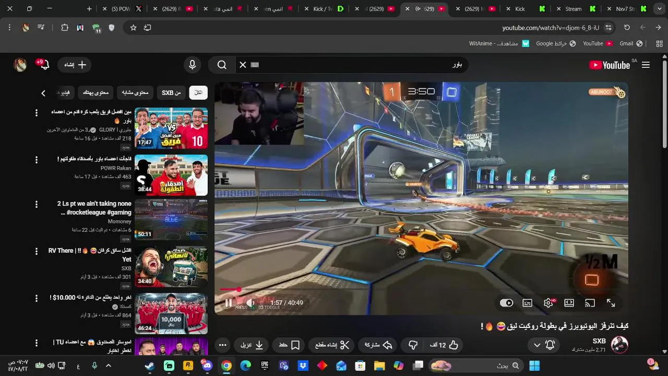Open the Chrome extensions puzzle icon
The image size is (668, 376).
click(65, 28)
